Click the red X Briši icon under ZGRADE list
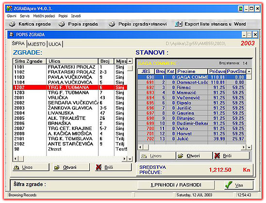Screen dimensions: 266x203 pos(99,167)
